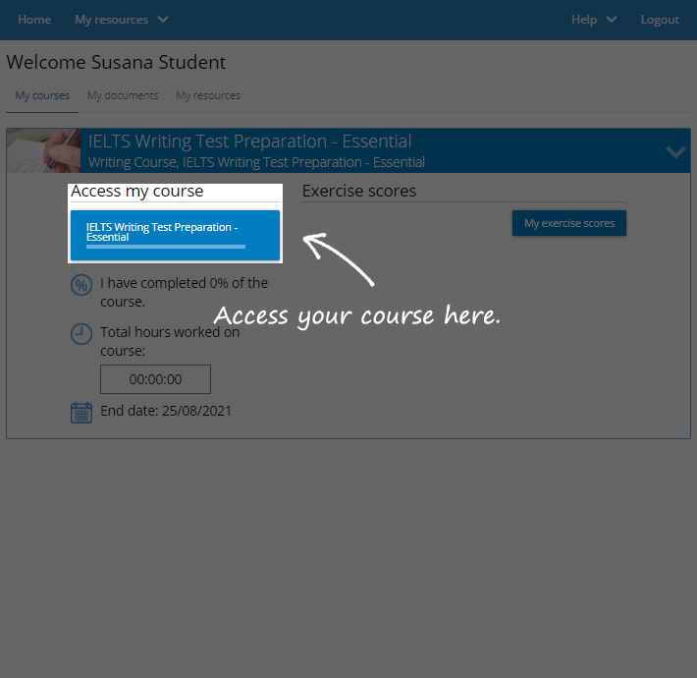Viewport: 697px width, 678px height.
Task: Click the Writing Course subtitle text
Action: 256,162
